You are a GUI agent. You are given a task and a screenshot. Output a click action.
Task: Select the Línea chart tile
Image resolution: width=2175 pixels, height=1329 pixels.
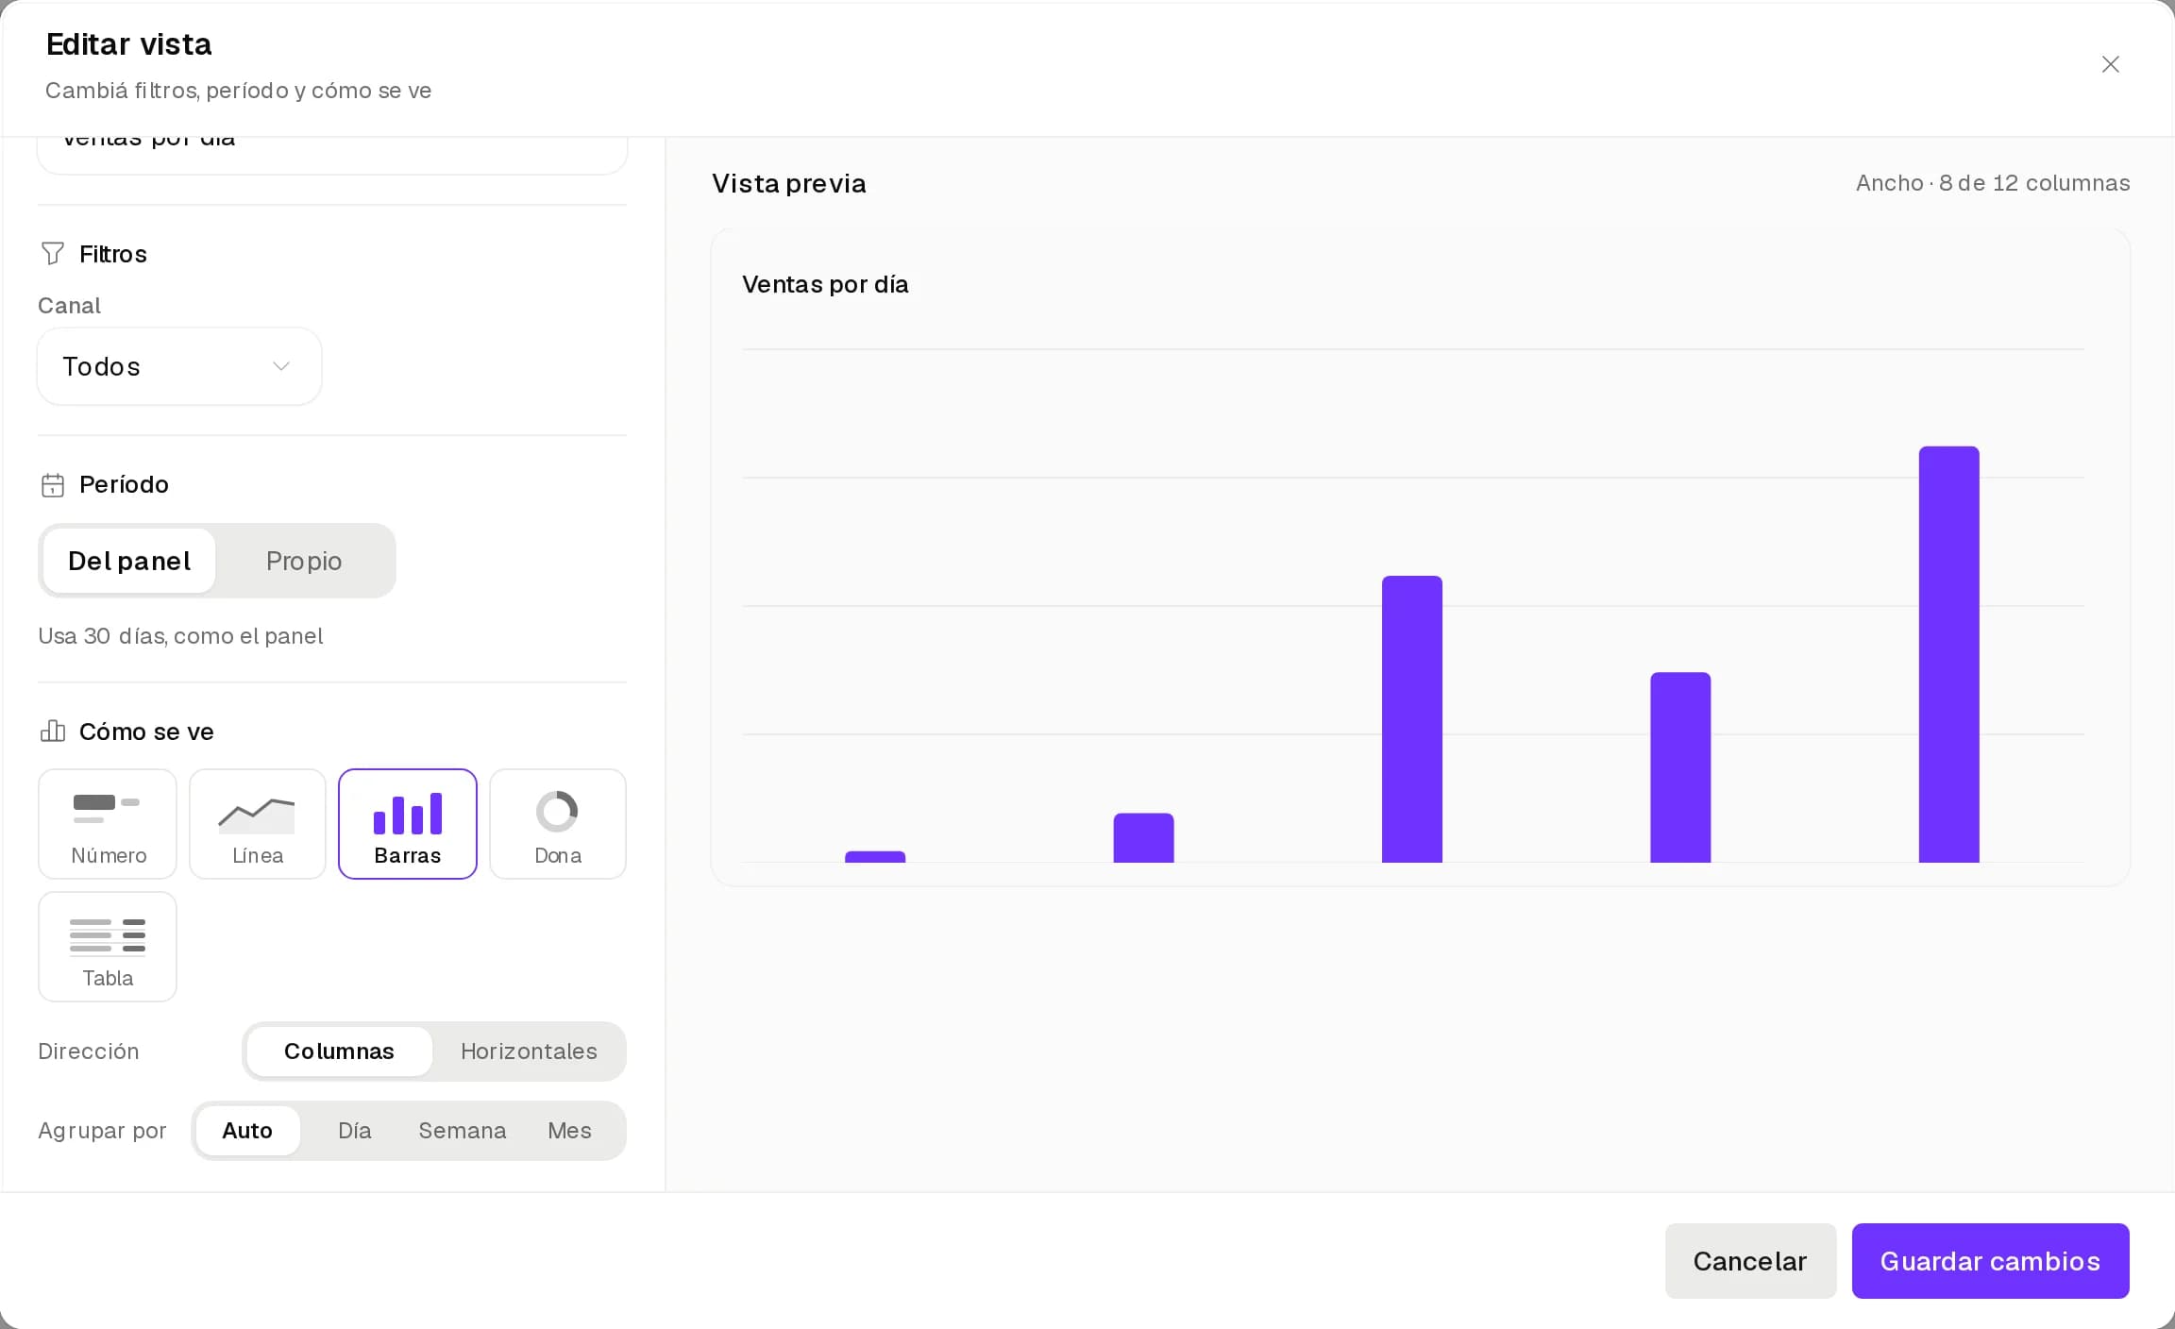(258, 824)
